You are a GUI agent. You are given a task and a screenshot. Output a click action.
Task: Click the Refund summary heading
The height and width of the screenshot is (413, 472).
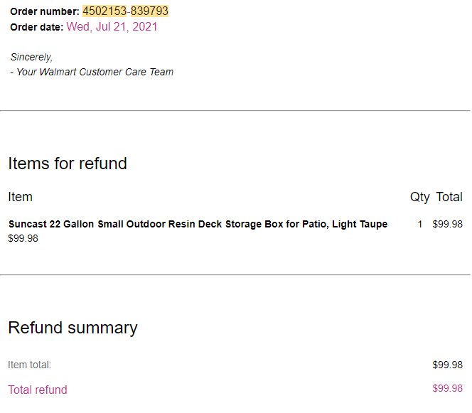point(73,328)
